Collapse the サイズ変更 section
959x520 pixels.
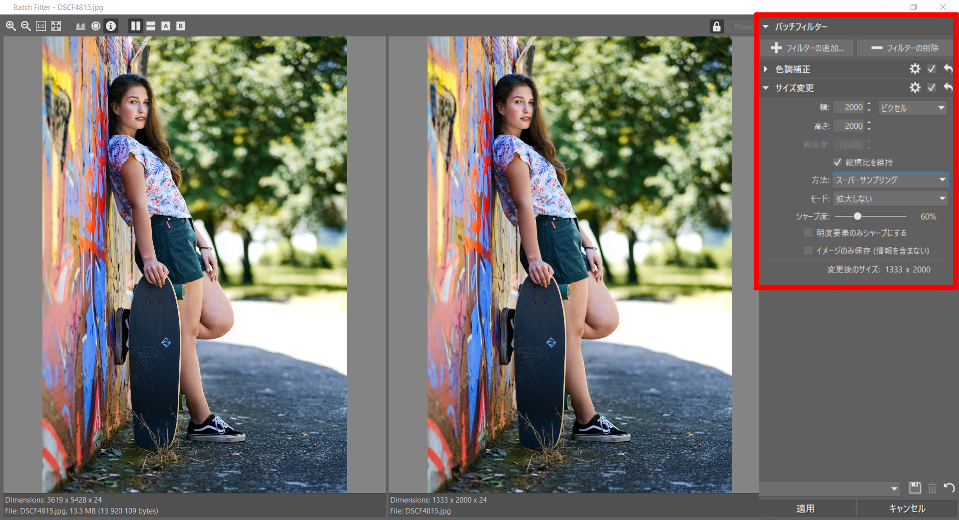point(766,88)
